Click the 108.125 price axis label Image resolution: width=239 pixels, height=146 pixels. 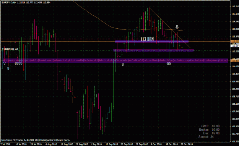point(235,104)
